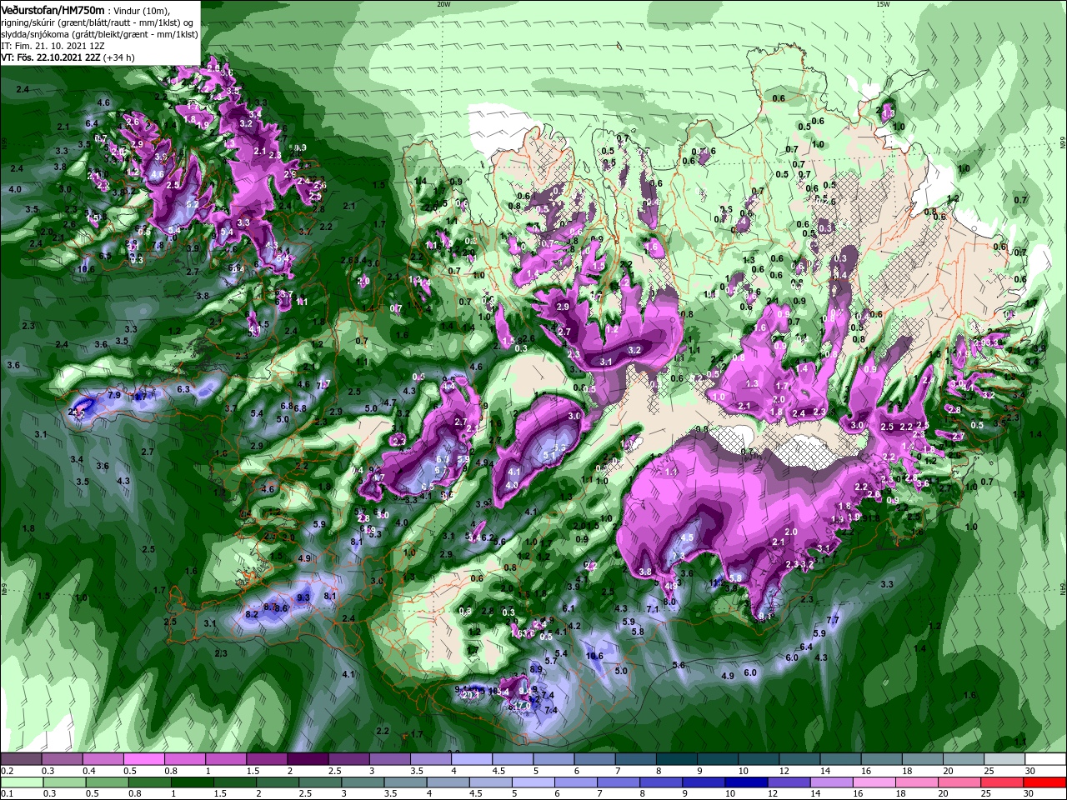The height and width of the screenshot is (800, 1067).
Task: Click the red swatch labeled 30 in the bottom legend row
Action: tap(1044, 782)
